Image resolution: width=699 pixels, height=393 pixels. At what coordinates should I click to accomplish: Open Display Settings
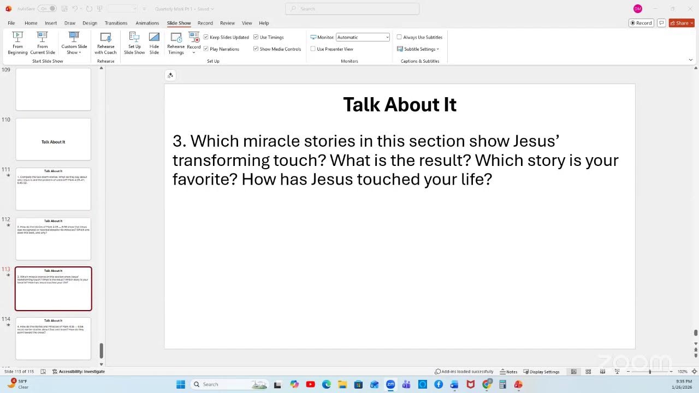click(541, 372)
